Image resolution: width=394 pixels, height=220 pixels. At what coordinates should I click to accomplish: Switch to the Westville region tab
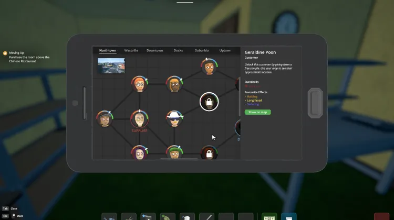131,51
